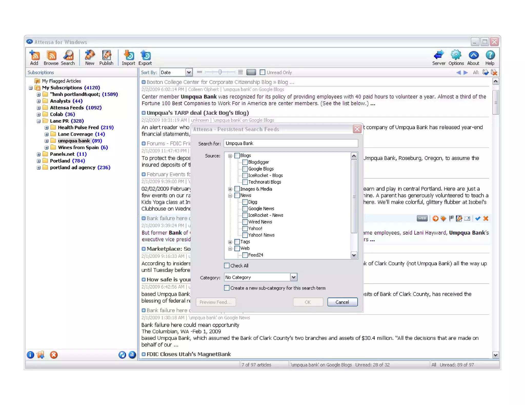
Task: Click the orange arrow icon in article toolbar
Action: click(x=435, y=218)
